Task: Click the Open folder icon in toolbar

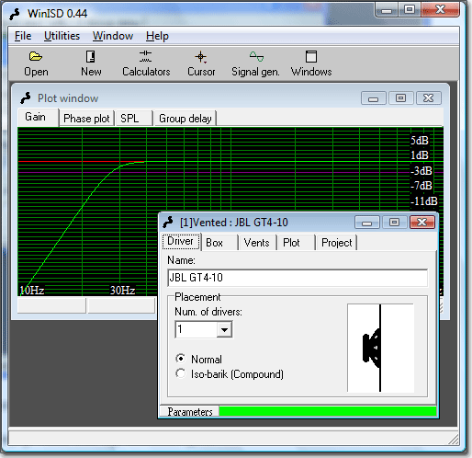Action: click(36, 56)
